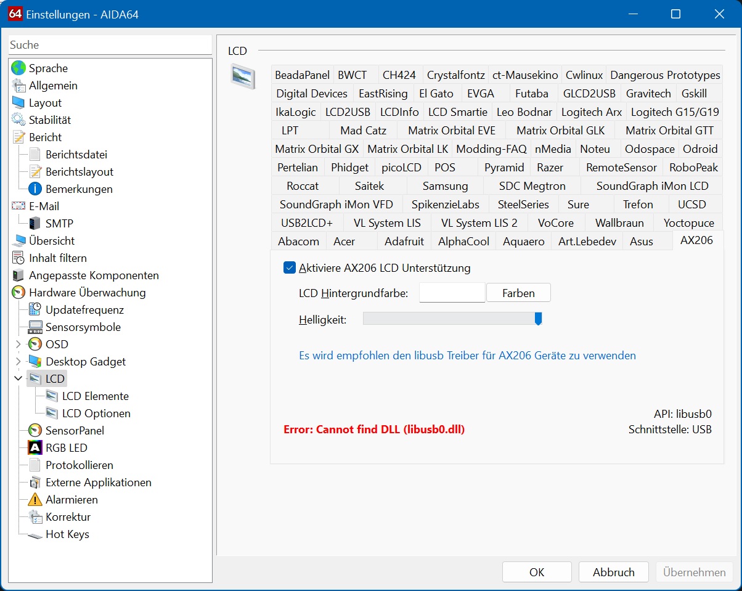Click the Hardware Überwachung gauge icon

click(x=19, y=293)
